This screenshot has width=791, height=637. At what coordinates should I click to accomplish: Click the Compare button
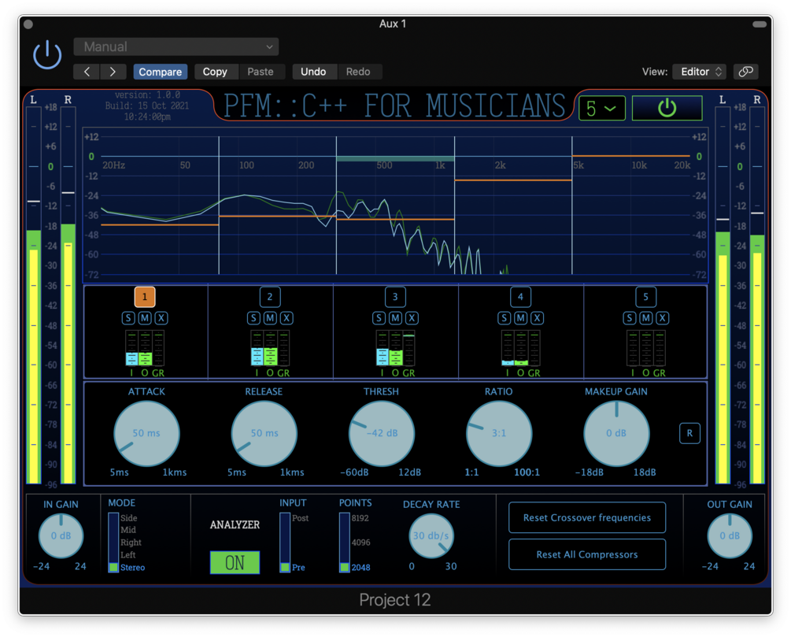(160, 72)
